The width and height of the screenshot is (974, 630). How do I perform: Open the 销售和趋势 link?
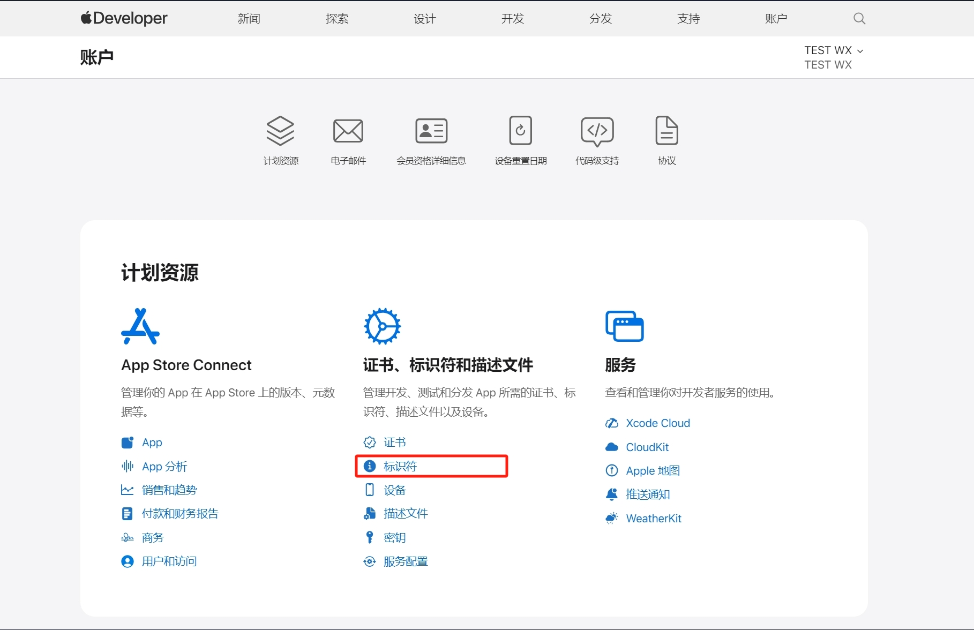click(x=169, y=490)
